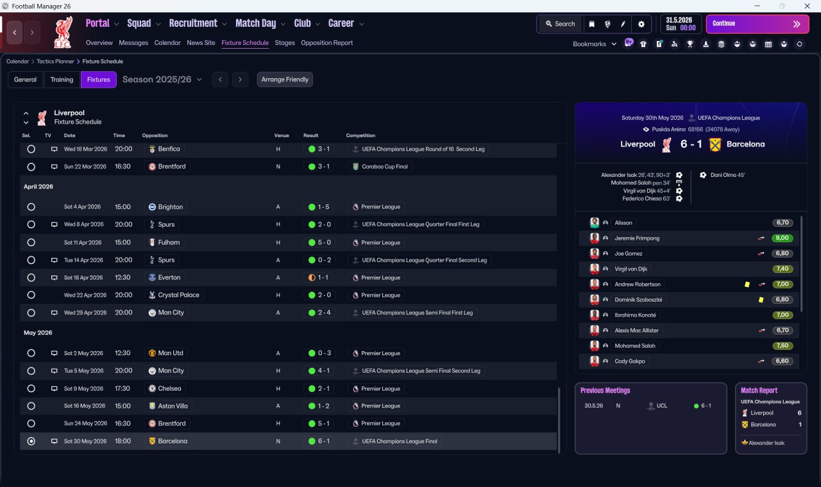
Task: Click the 31.5.2026 date and time box
Action: click(x=681, y=24)
